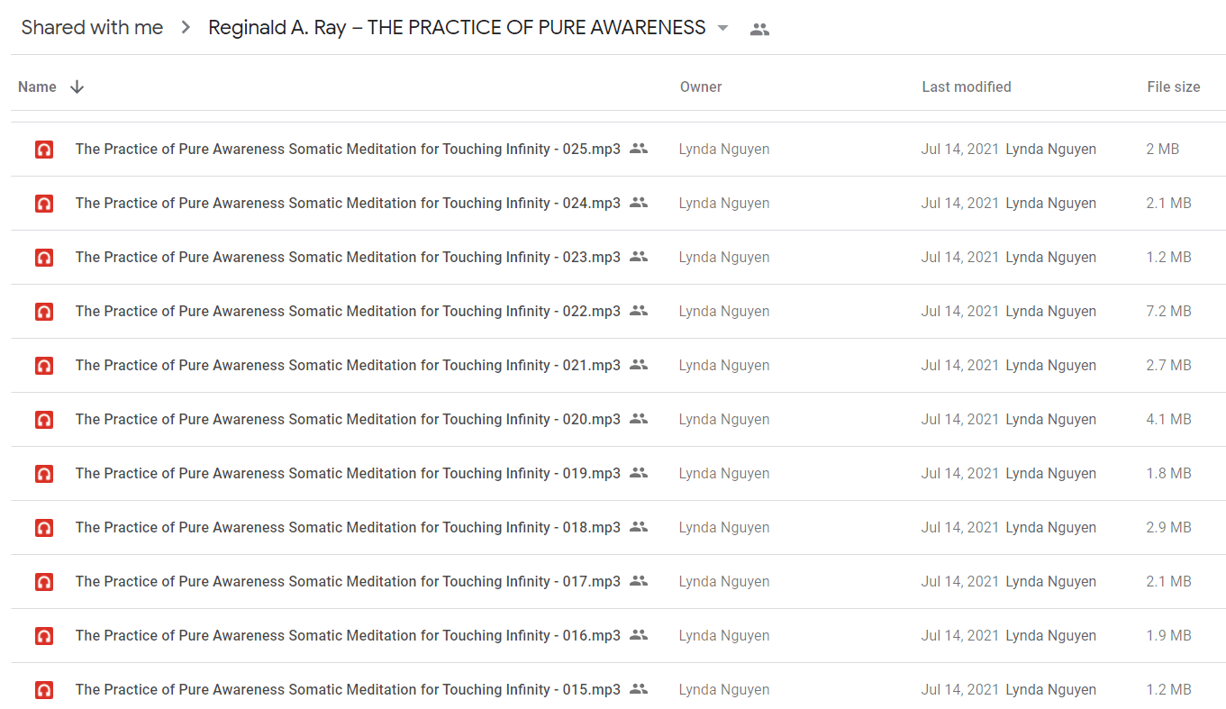Click the 4.1 MB file size value

(x=1168, y=420)
